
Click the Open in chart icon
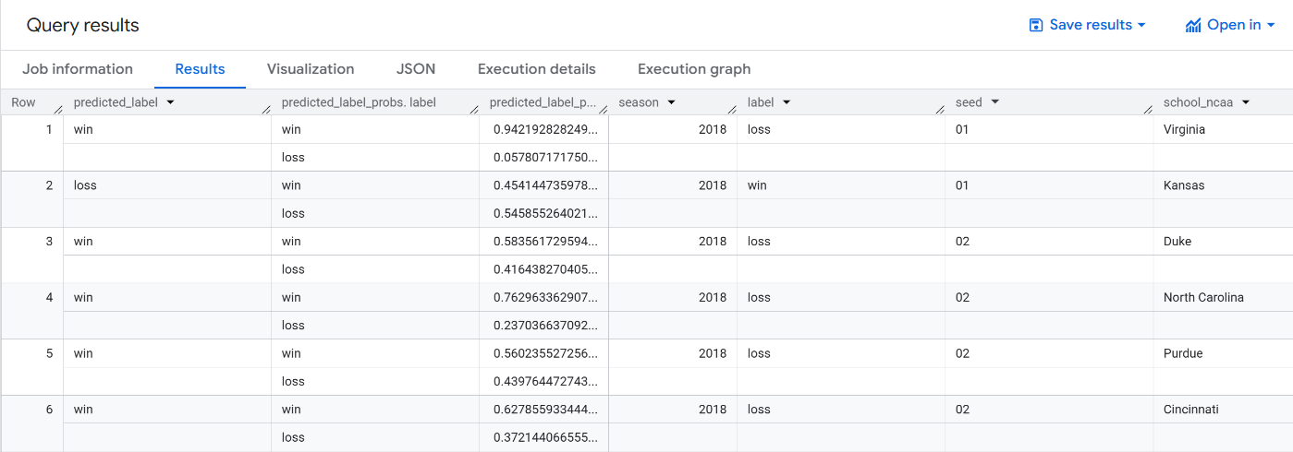[1193, 25]
